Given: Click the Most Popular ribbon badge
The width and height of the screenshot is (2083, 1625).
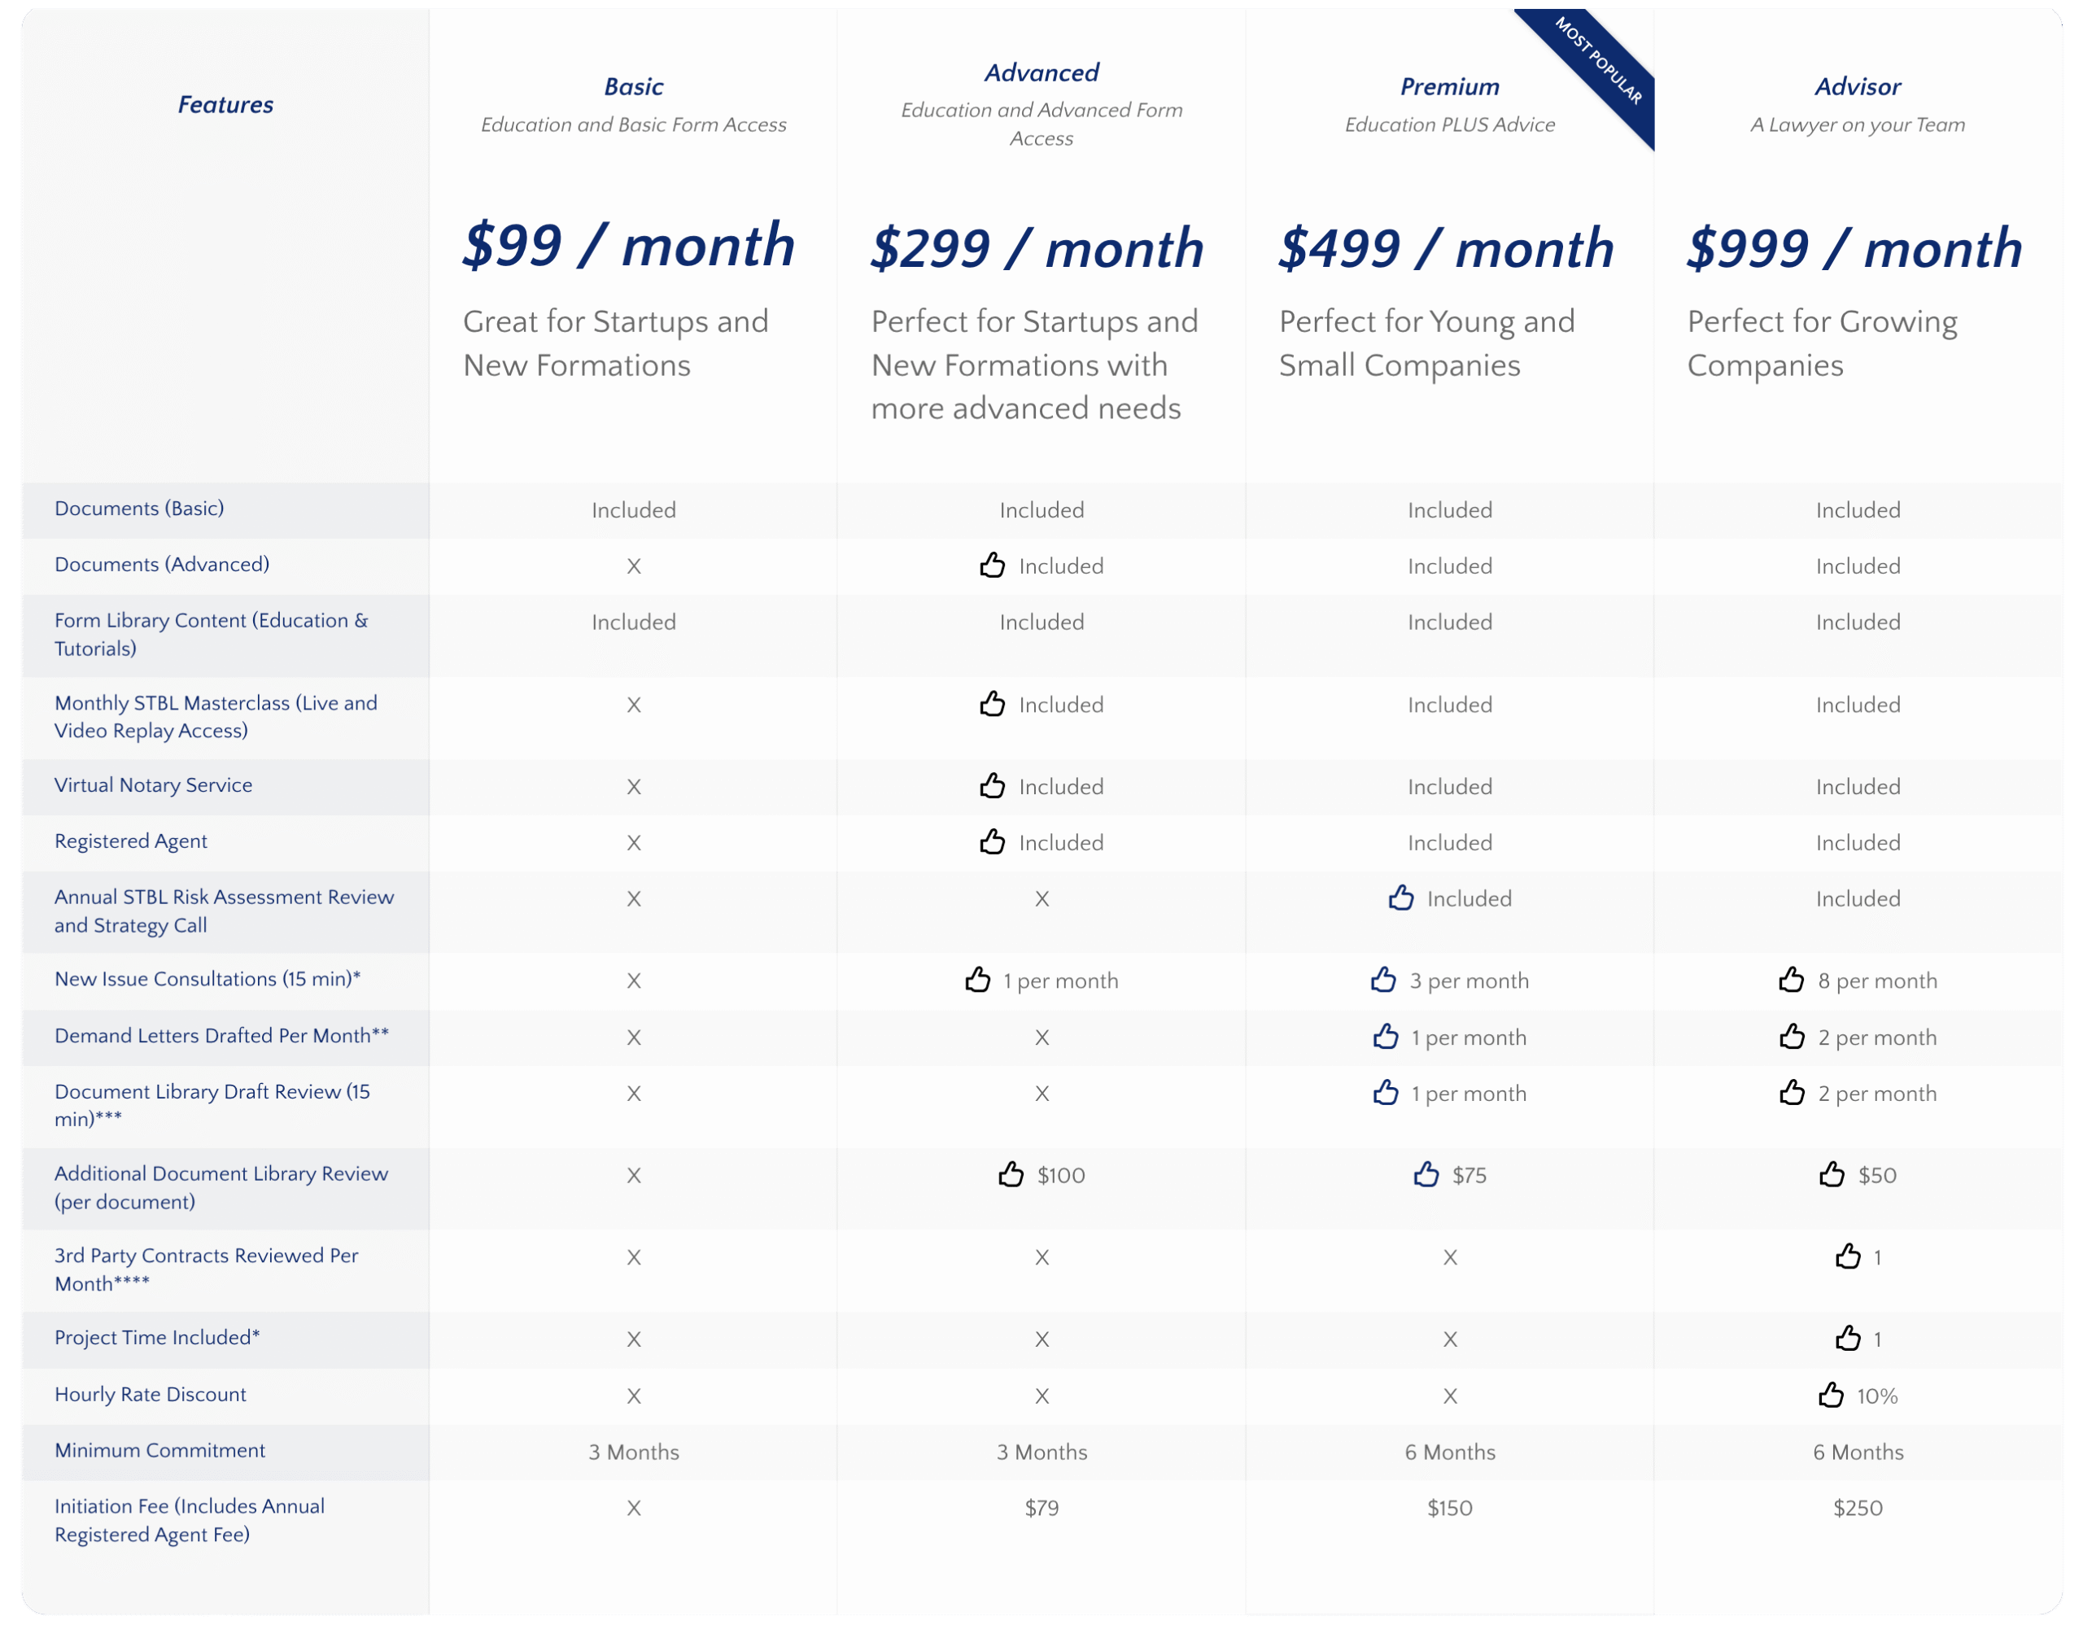Looking at the screenshot, I should point(1600,61).
